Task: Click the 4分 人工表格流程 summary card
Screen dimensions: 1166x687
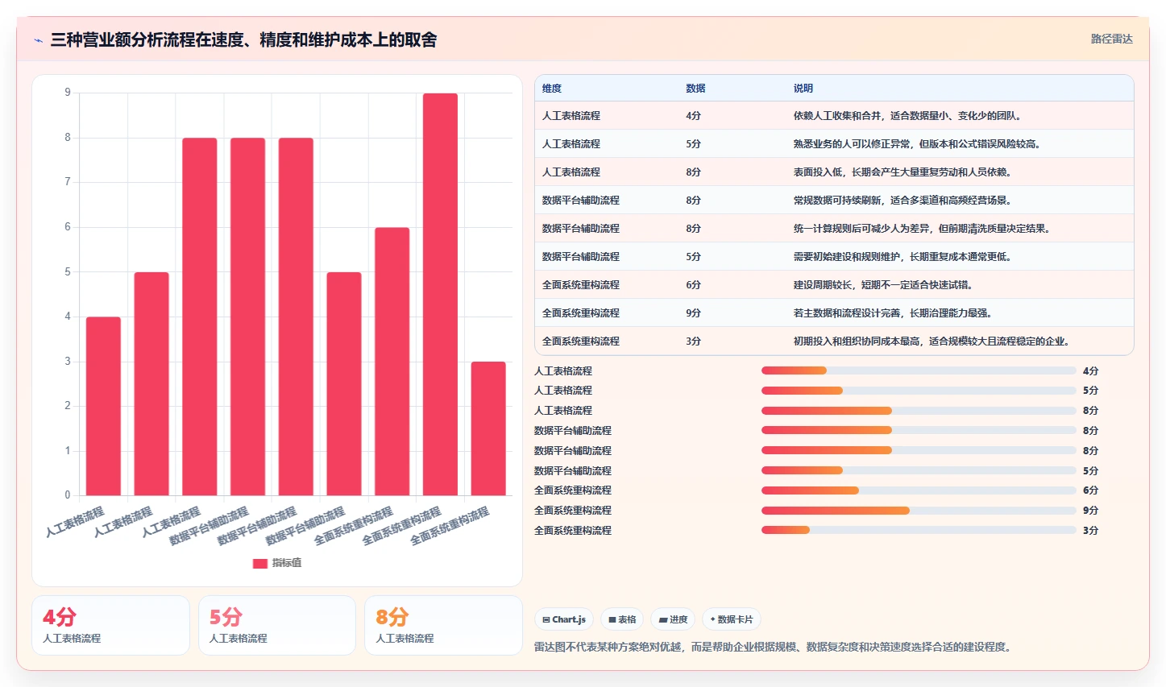Action: click(110, 626)
